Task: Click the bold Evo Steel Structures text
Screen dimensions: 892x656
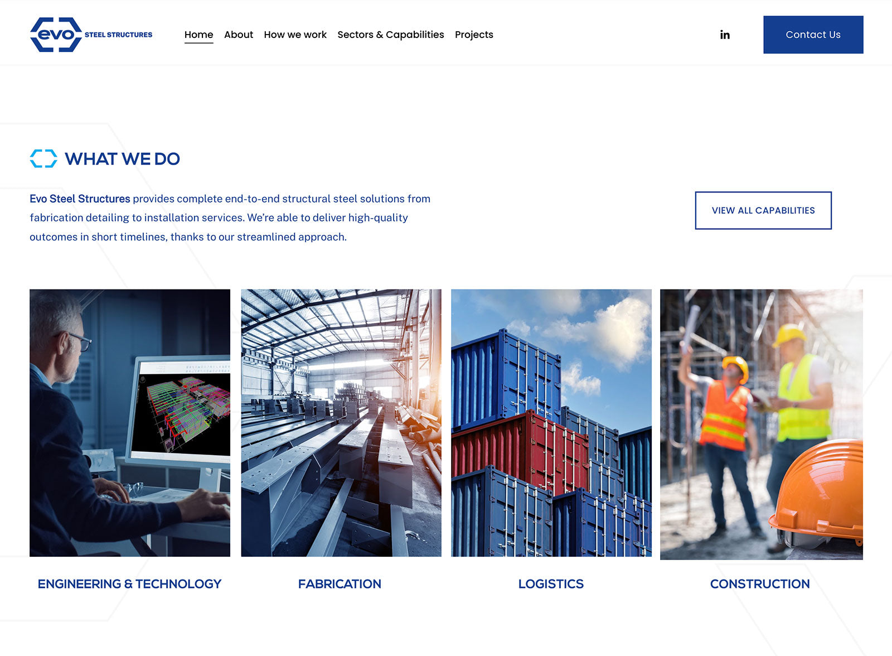Action: [80, 199]
